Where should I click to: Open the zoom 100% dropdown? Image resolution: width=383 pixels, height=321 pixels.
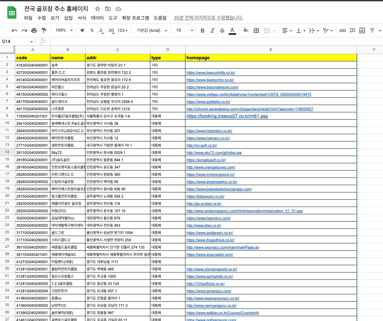(x=64, y=30)
